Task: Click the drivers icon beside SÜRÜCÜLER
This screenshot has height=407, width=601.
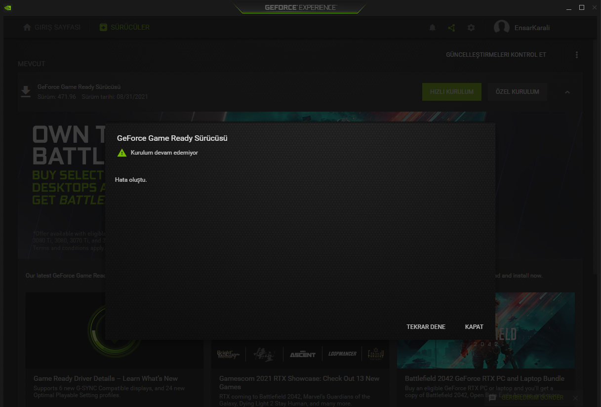Action: pyautogui.click(x=103, y=27)
